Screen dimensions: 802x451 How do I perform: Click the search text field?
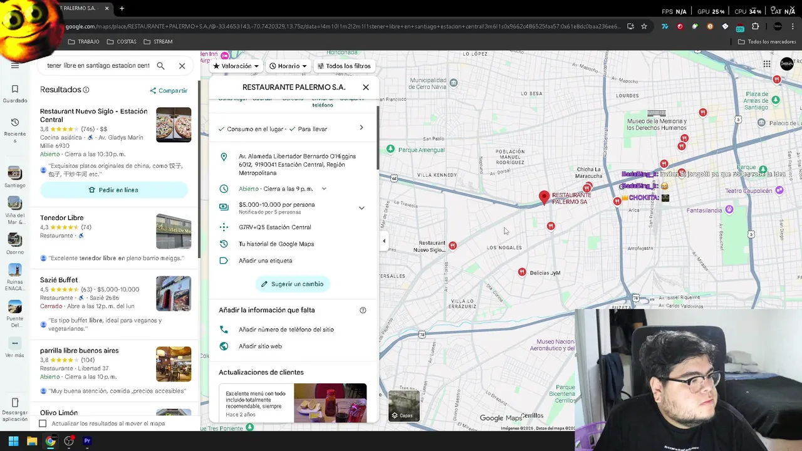pos(98,66)
